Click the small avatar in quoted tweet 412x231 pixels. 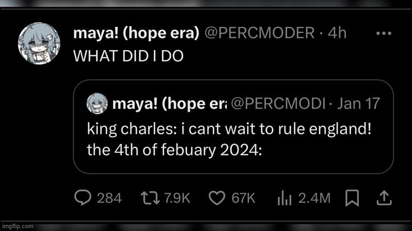97,103
